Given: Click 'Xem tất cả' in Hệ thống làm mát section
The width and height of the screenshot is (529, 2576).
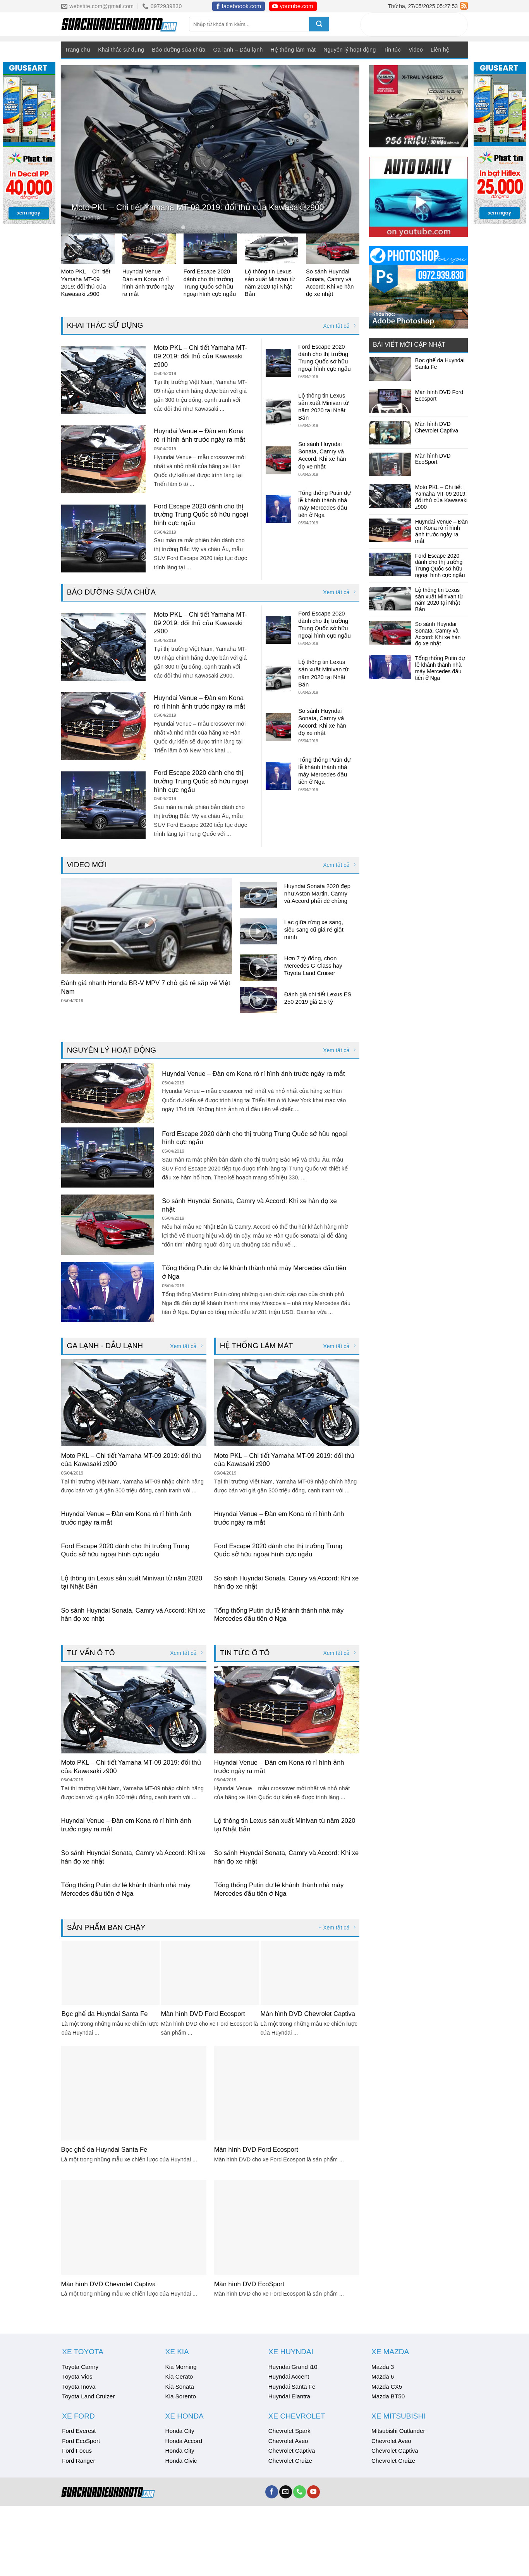Looking at the screenshot, I should pyautogui.click(x=338, y=1346).
